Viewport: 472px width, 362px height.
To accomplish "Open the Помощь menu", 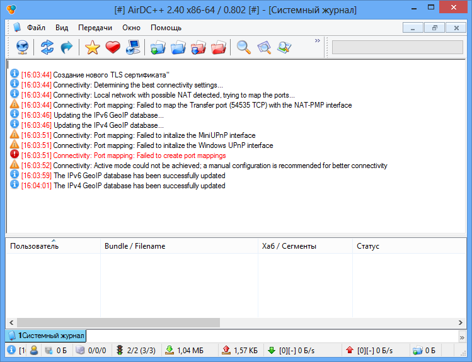I will pos(166,28).
